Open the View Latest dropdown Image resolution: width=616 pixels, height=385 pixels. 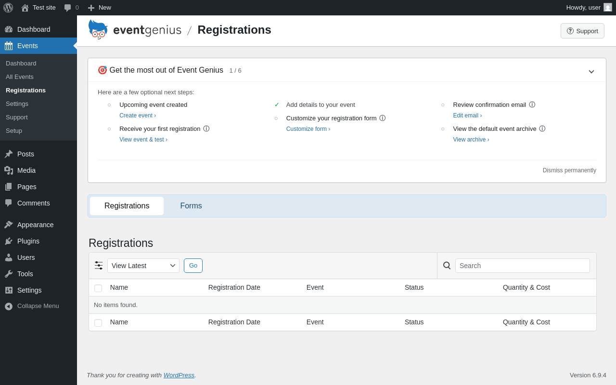click(143, 266)
